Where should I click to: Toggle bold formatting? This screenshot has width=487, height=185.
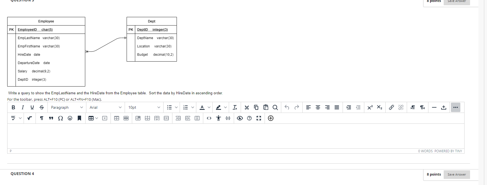click(13, 107)
